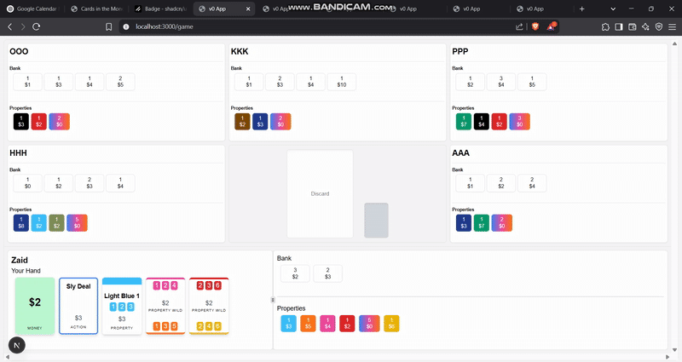Switch to the Badge - shadcn/ui tab

(x=160, y=9)
